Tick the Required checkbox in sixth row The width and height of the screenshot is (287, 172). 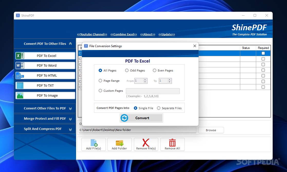(x=263, y=82)
